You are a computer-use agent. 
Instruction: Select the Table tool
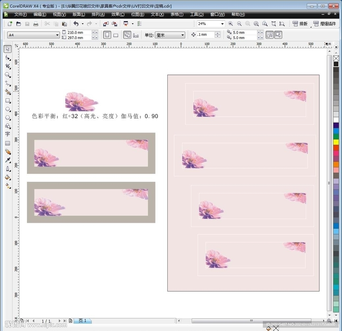(x=8, y=143)
